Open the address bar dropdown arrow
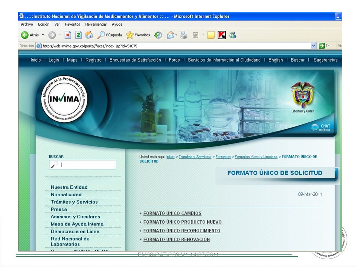357x267 pixels. click(313, 46)
